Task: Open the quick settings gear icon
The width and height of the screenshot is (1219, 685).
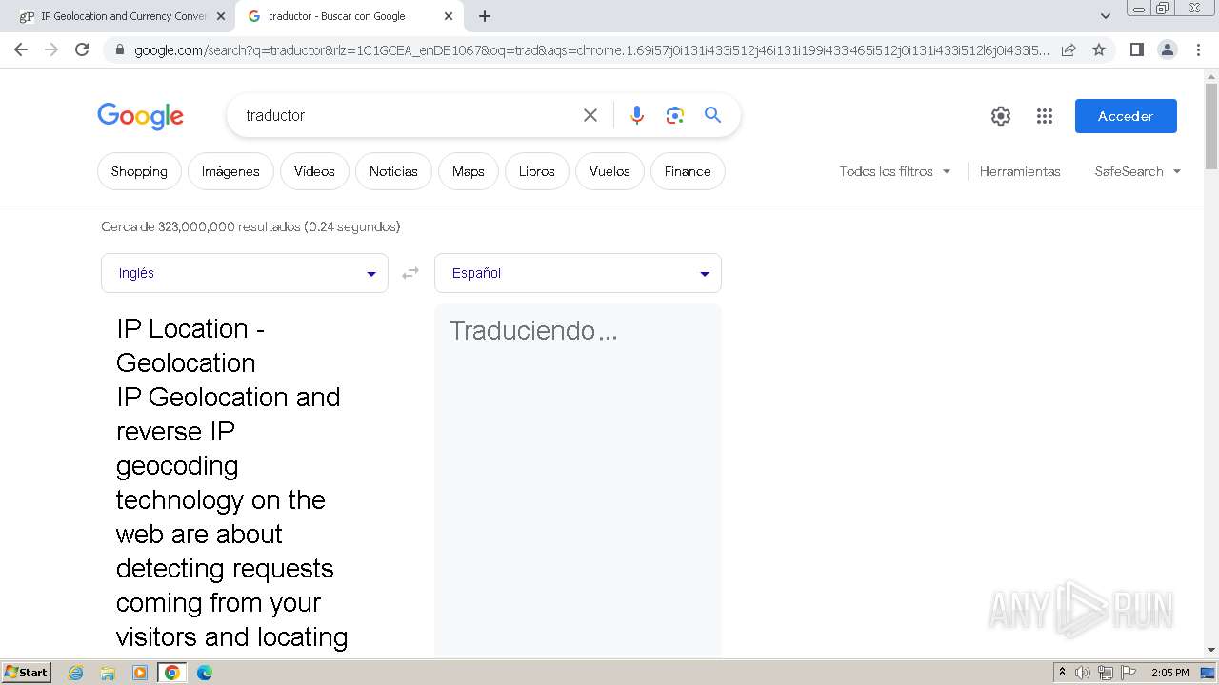Action: point(1001,116)
